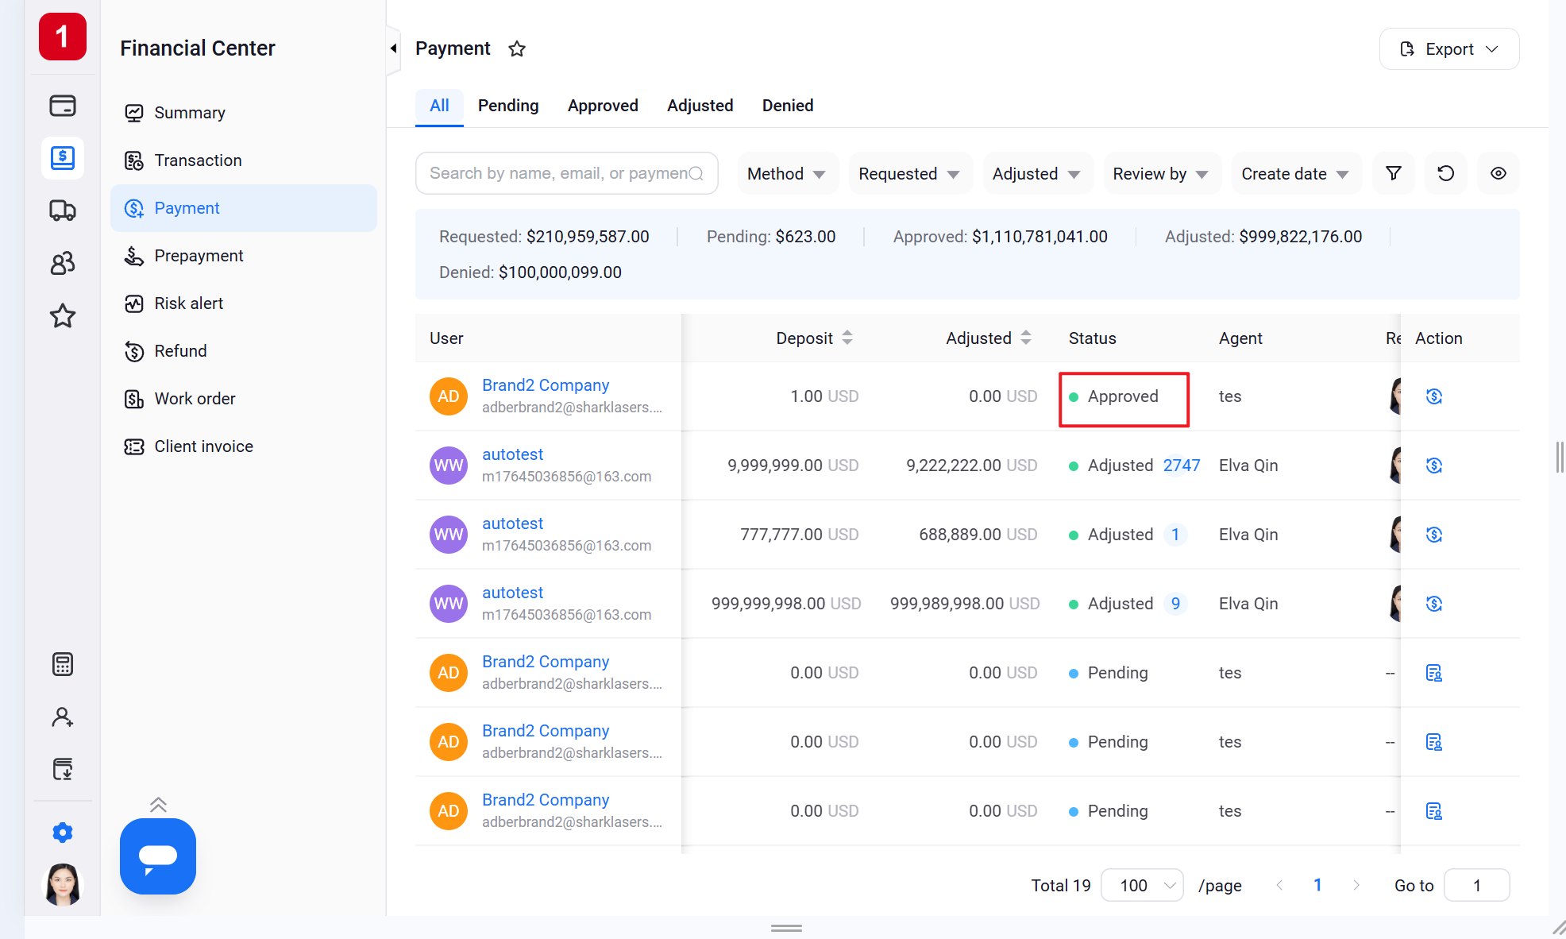Open the favorites star sidebar icon
Image resolution: width=1566 pixels, height=939 pixels.
coord(63,316)
